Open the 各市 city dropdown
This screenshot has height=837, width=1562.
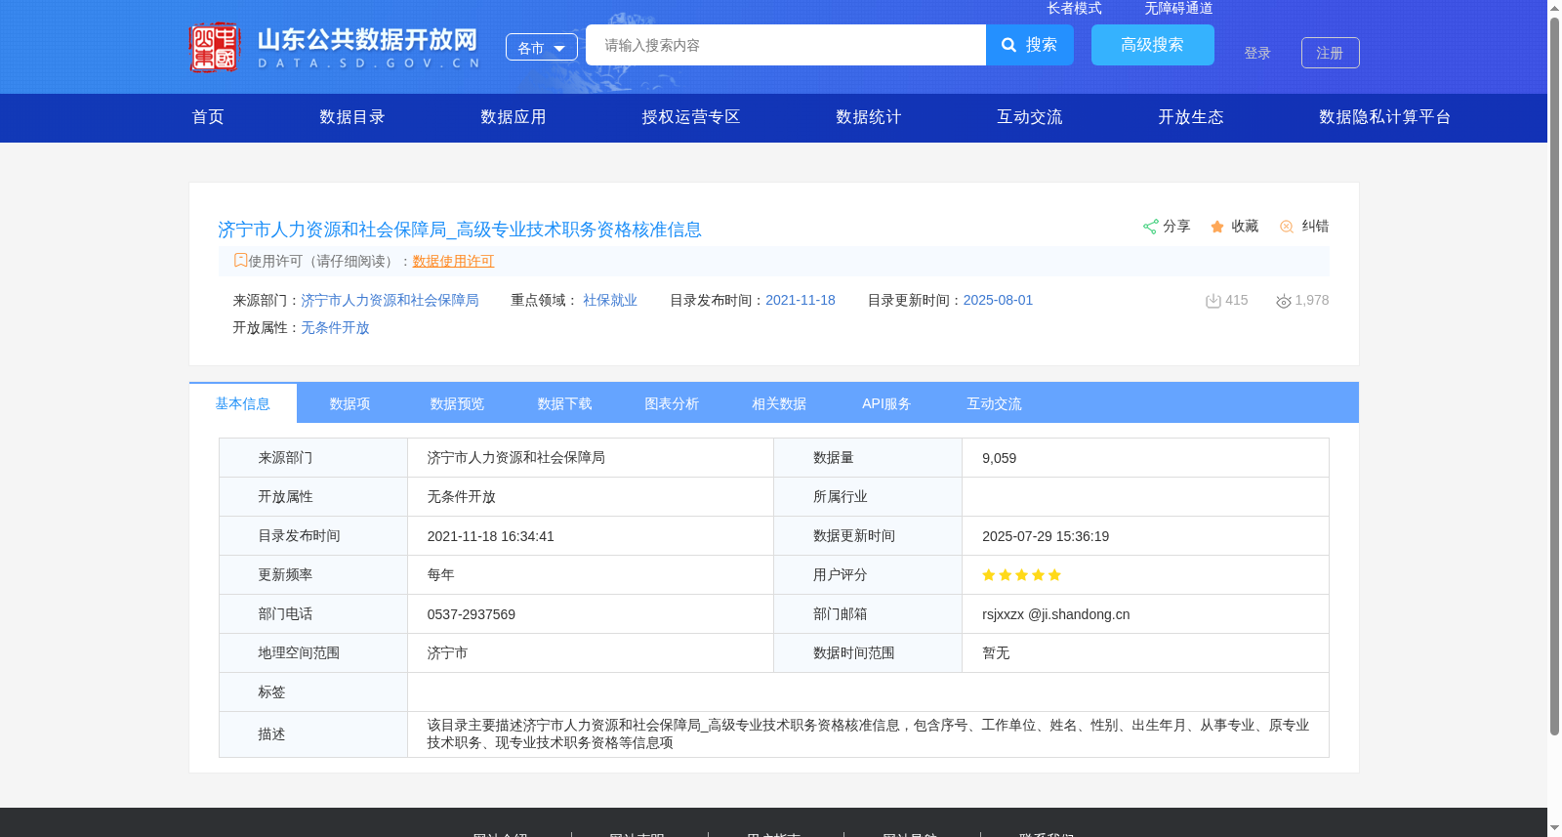[542, 47]
